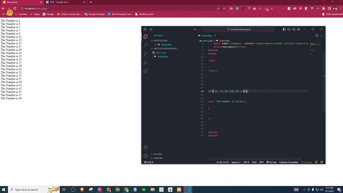Screen dimensions: 343x193
Task: Toggle bottom panel layout icon
Action: pos(289,29)
